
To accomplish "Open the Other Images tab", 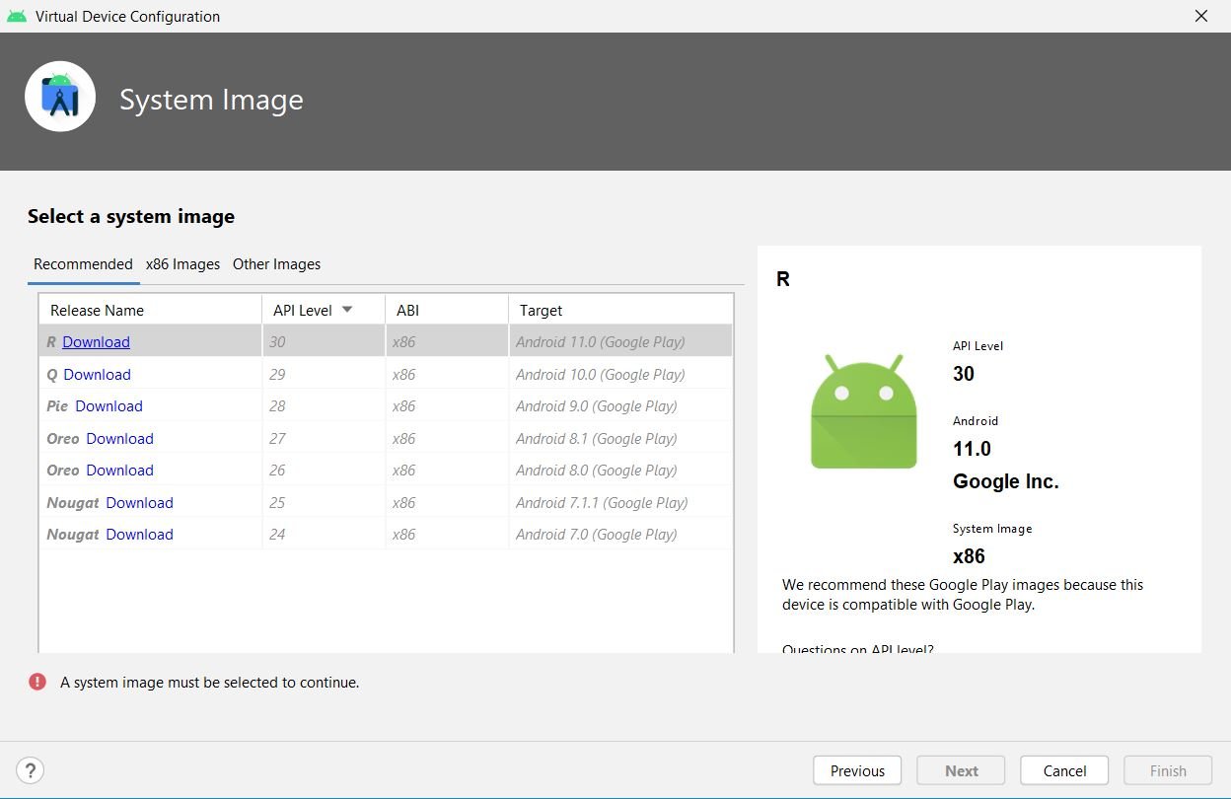I will coord(276,264).
